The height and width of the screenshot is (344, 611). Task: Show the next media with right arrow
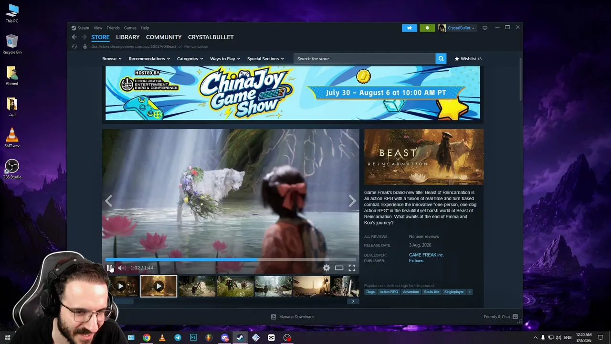[x=352, y=201]
